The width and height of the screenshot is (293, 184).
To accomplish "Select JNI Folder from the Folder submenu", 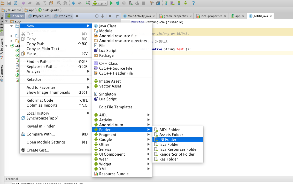I will (168, 140).
